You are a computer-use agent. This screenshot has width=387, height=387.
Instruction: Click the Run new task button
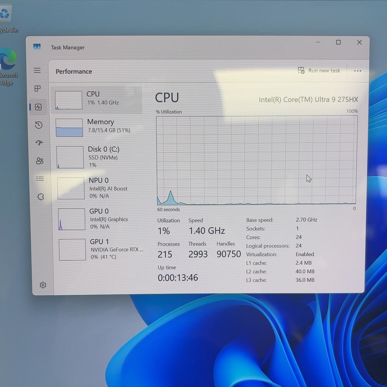click(319, 71)
